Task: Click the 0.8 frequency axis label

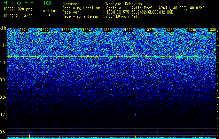Action: tap(3, 97)
